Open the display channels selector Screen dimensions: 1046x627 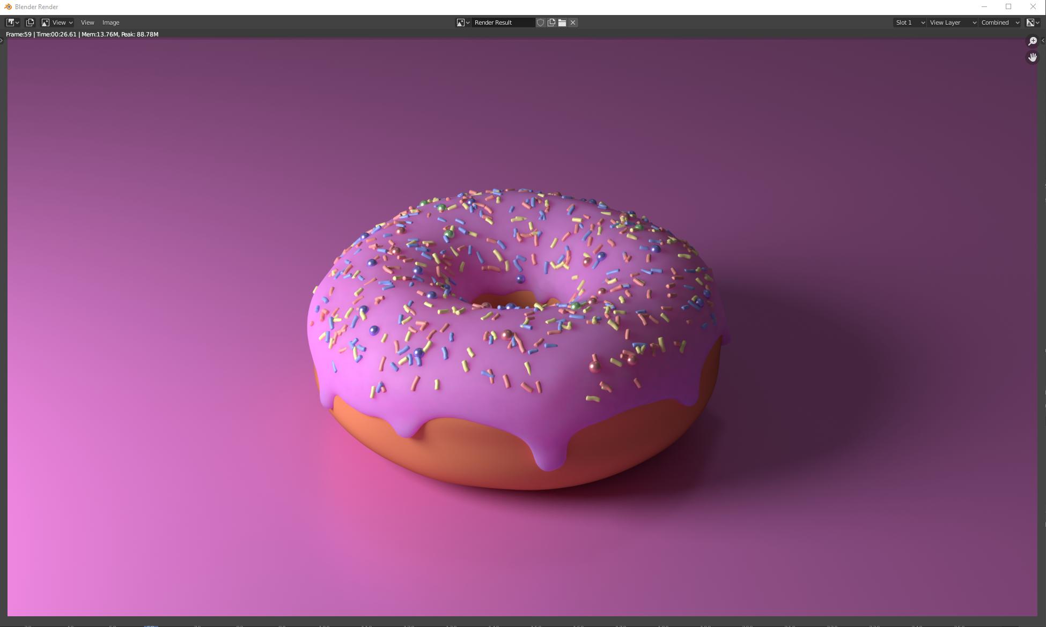(x=1033, y=23)
